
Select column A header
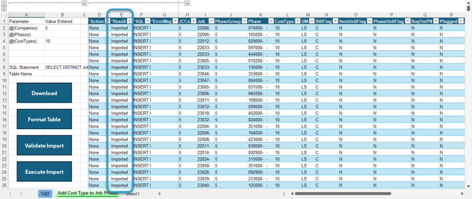point(26,15)
